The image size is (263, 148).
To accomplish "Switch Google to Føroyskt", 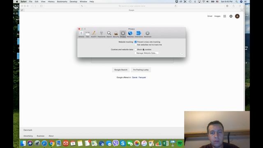I will pos(142,77).
